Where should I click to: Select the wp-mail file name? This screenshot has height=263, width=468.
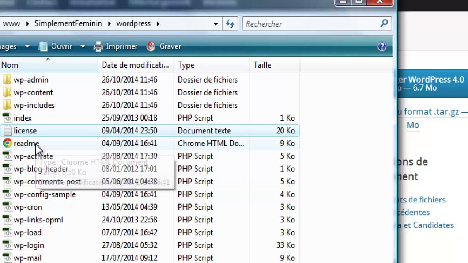tap(27, 258)
